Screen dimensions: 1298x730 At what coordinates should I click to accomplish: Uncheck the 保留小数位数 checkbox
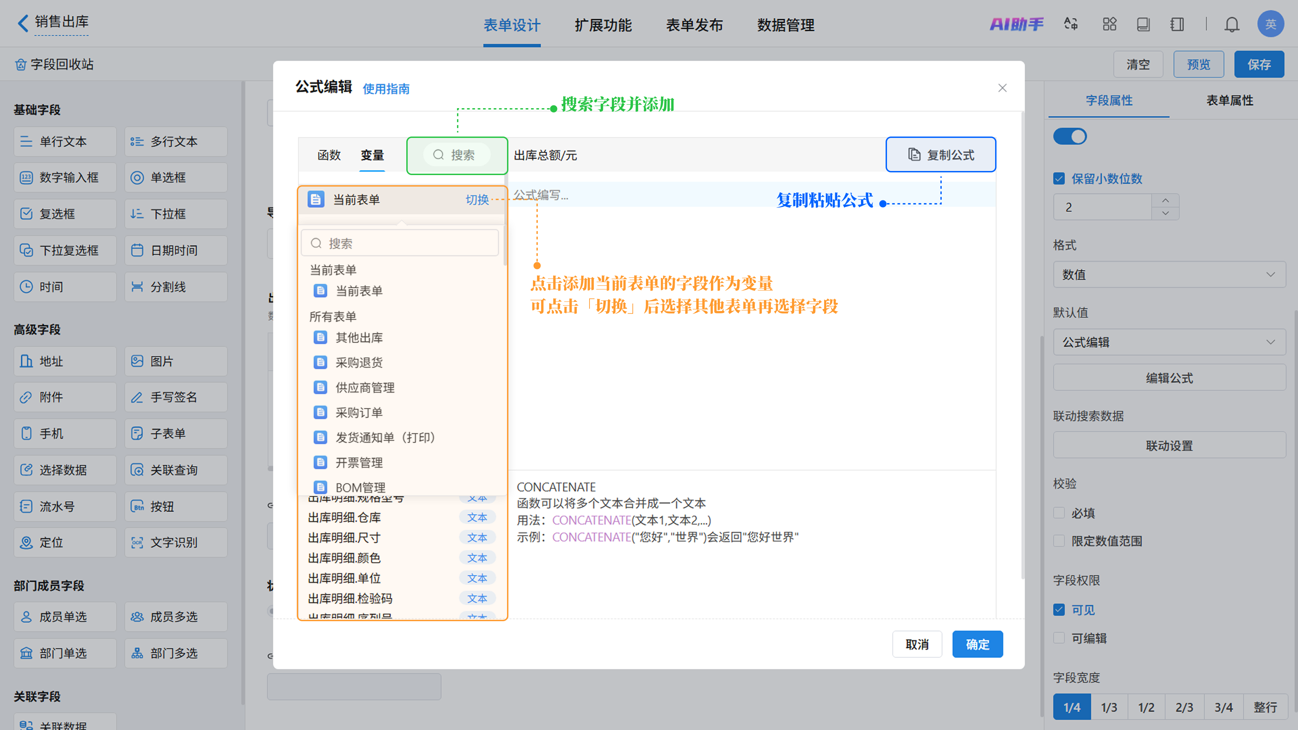click(x=1059, y=178)
